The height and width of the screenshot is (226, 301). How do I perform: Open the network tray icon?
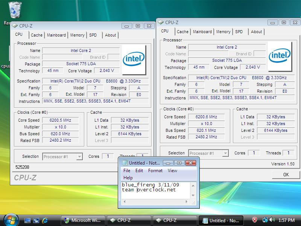pos(265,220)
